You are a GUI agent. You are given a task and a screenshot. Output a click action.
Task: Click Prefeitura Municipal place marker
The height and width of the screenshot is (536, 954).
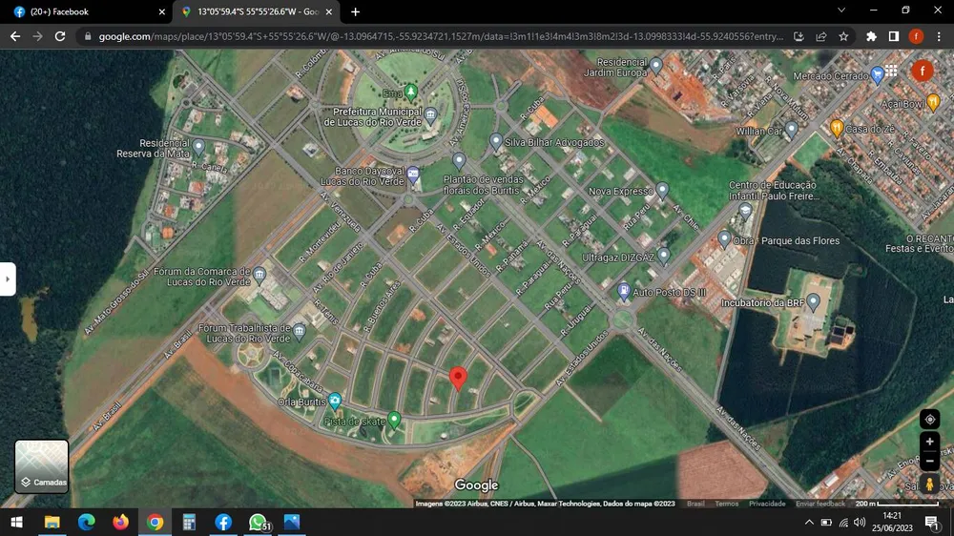[431, 114]
